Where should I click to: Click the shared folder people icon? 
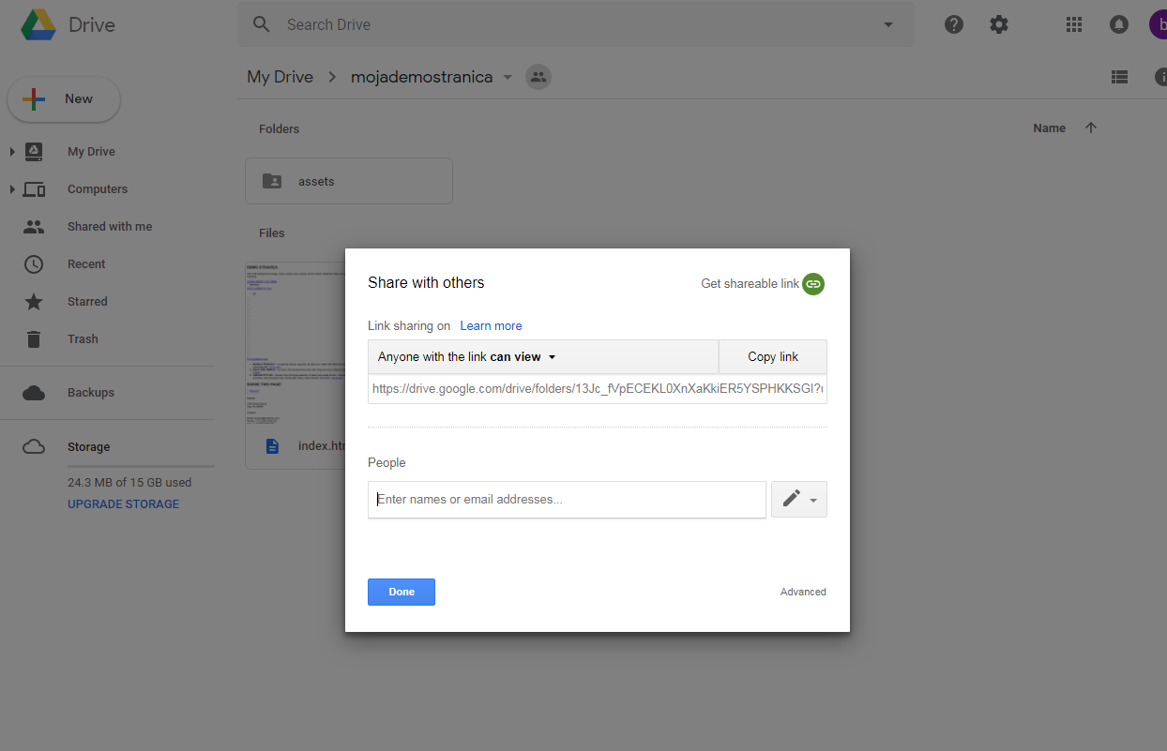click(x=538, y=78)
